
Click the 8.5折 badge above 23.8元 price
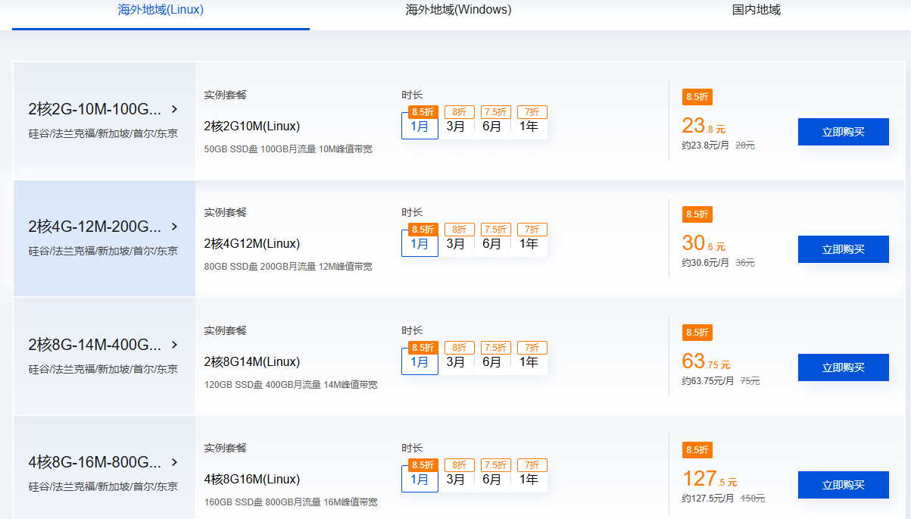click(697, 97)
